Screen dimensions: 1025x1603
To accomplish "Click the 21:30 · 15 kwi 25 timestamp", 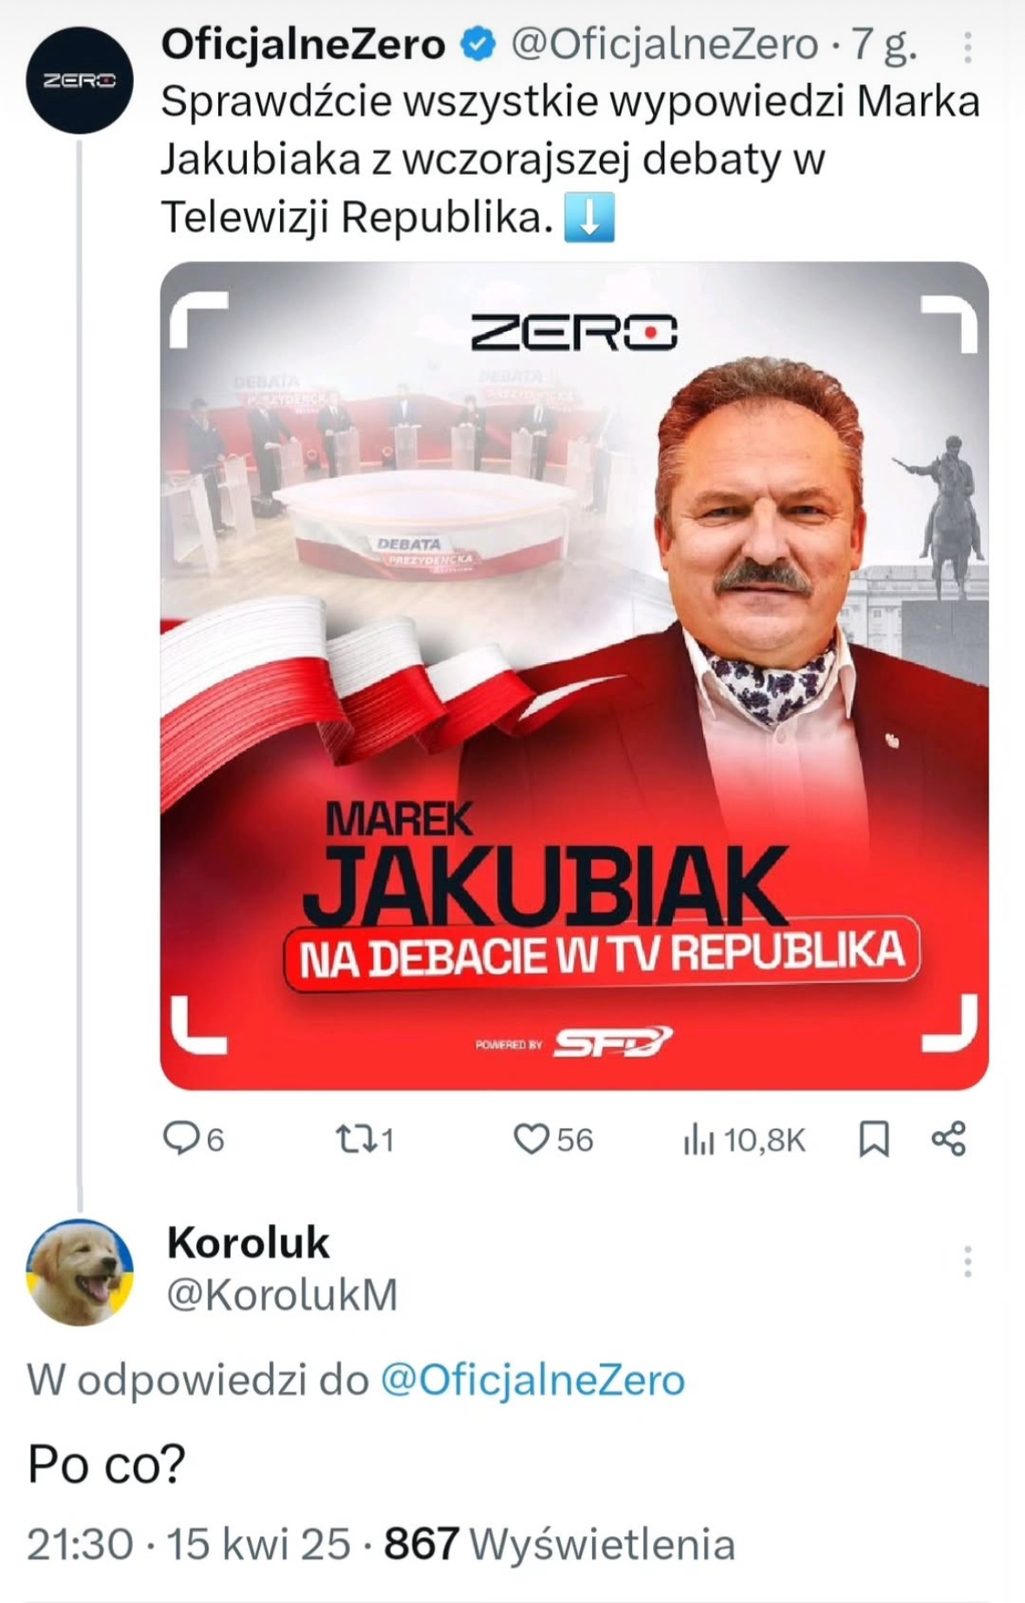I will (189, 1545).
